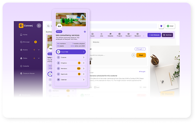
Task: Open the maintenance scheduled post title
Action: pyautogui.click(x=103, y=76)
